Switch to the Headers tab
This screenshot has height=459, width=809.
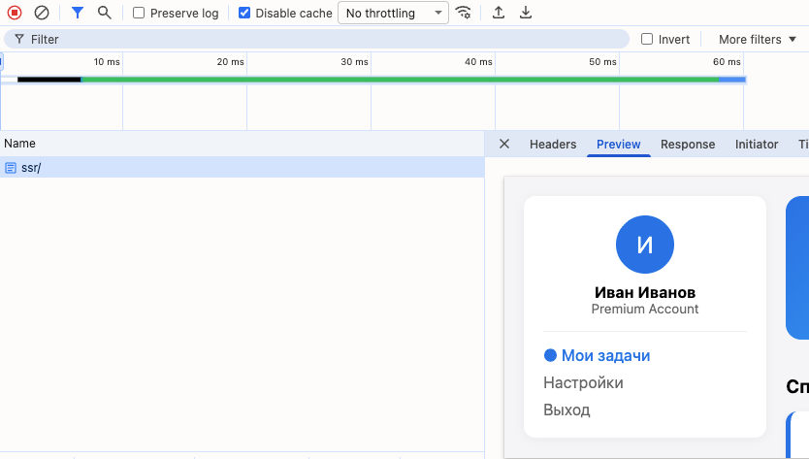(x=553, y=144)
